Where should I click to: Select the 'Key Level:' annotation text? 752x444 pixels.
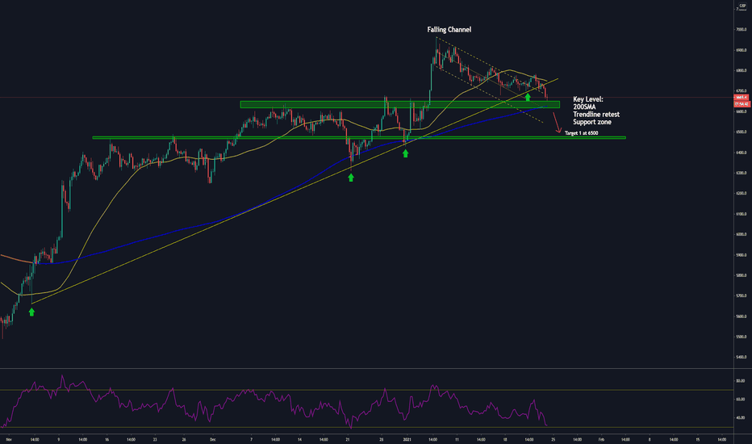pos(588,99)
